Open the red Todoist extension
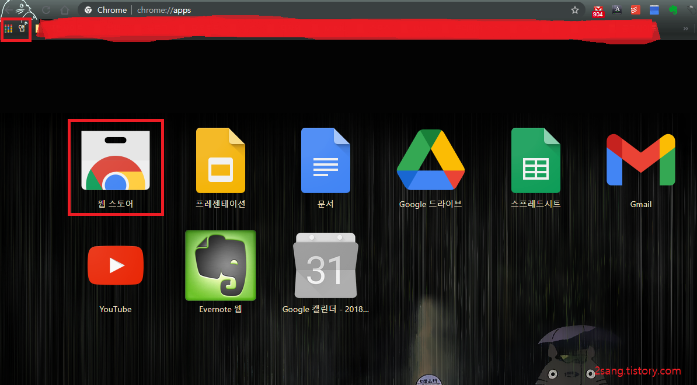This screenshot has height=385, width=697. (x=635, y=9)
